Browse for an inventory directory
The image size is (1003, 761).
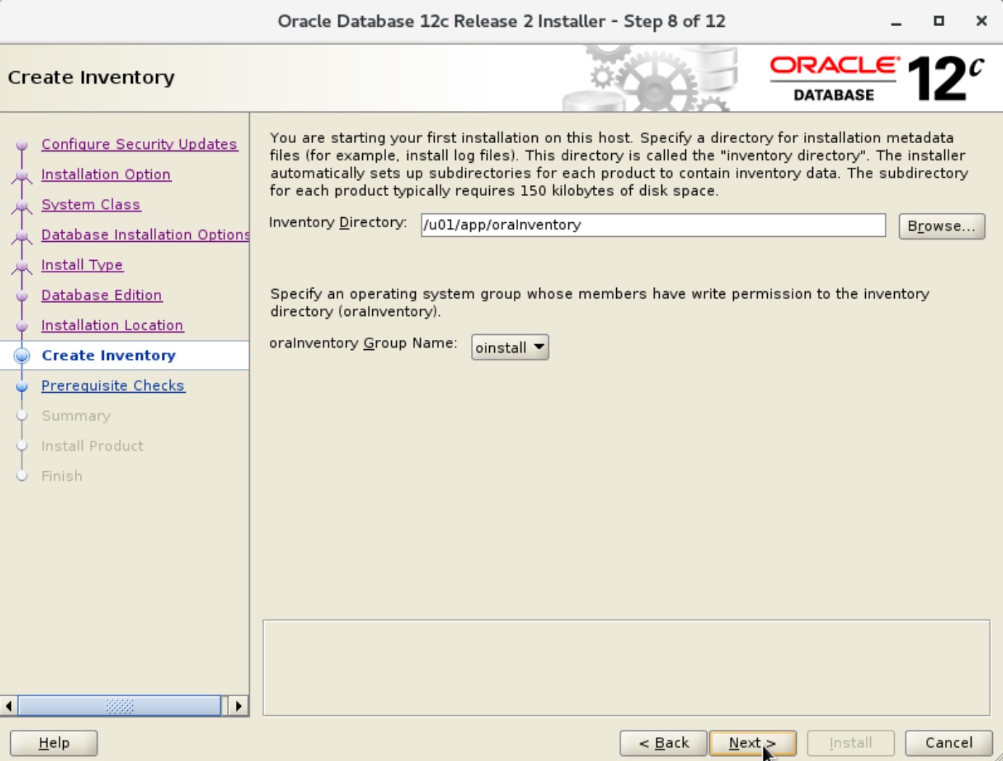[x=941, y=226]
